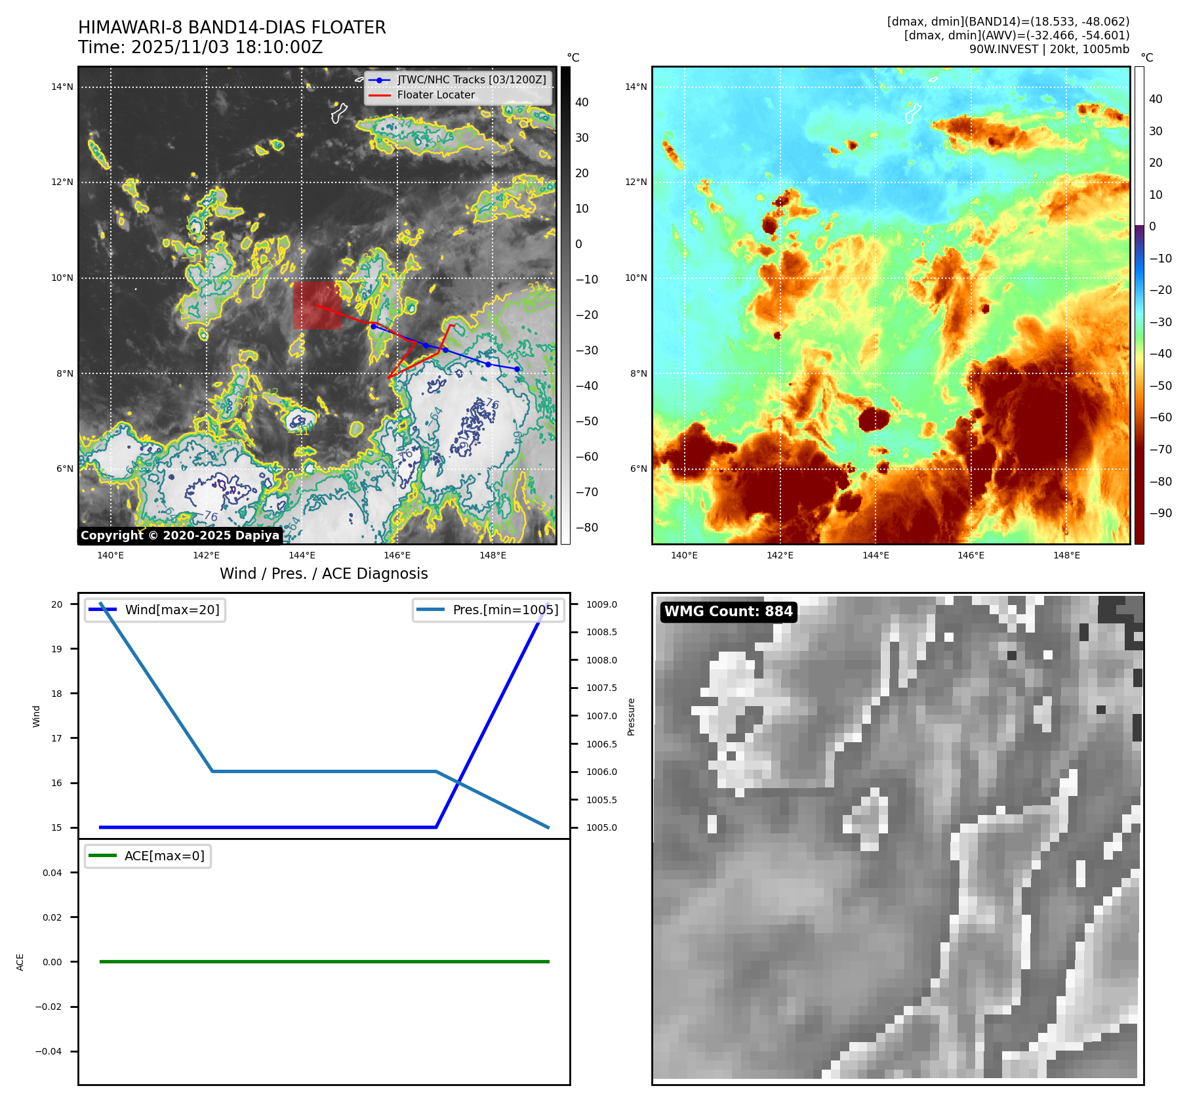1189x1109 pixels.
Task: Click the Wind / Pres. / ACE Diagnosis title
Action: click(323, 574)
